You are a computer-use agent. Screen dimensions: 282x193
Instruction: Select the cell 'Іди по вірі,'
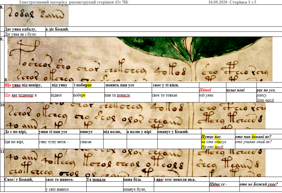(21, 144)
